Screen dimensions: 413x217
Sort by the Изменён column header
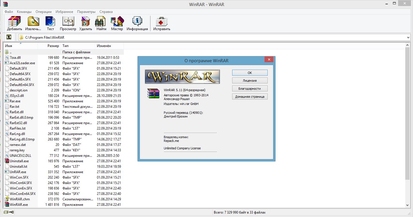(109, 46)
